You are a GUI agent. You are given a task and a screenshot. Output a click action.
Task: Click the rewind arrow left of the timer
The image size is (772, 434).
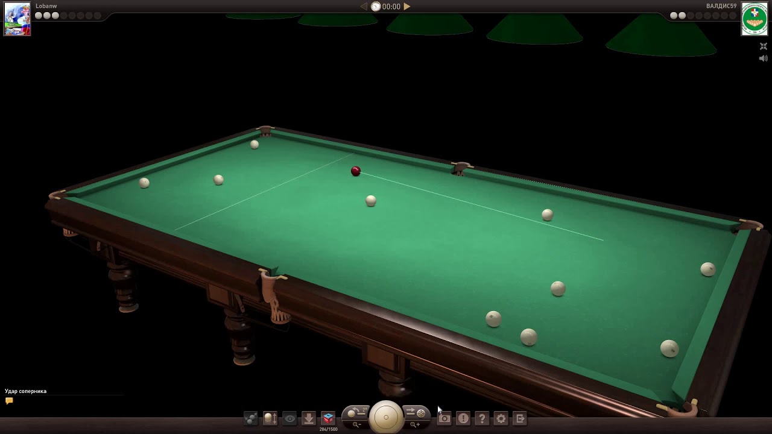point(363,7)
